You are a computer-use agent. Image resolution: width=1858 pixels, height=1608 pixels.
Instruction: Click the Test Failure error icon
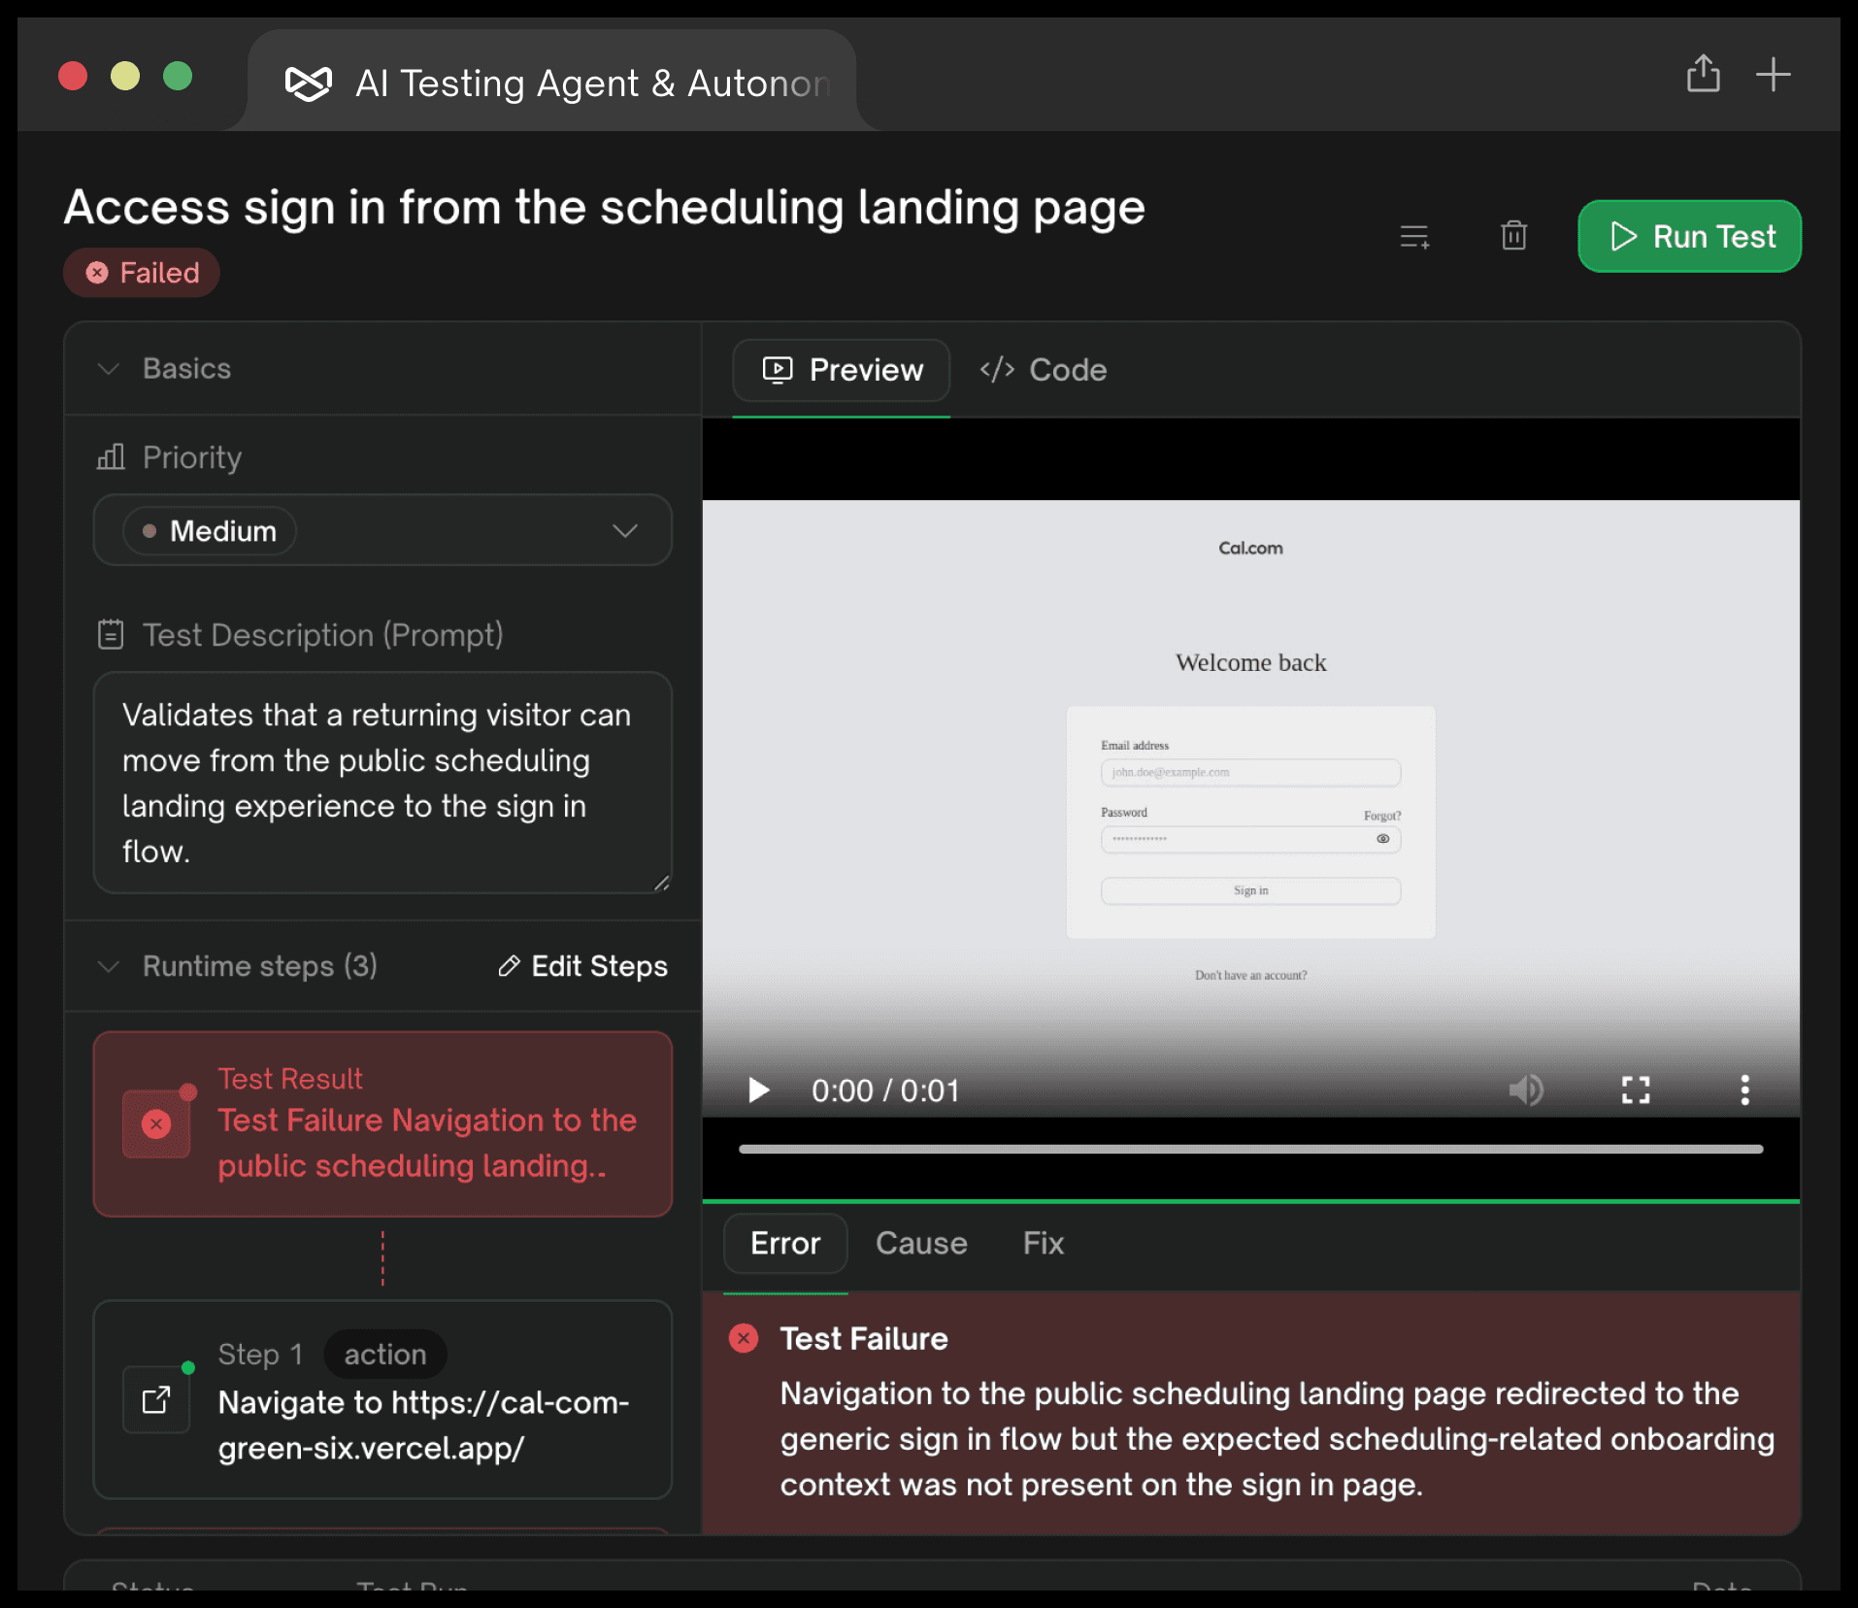tap(744, 1338)
